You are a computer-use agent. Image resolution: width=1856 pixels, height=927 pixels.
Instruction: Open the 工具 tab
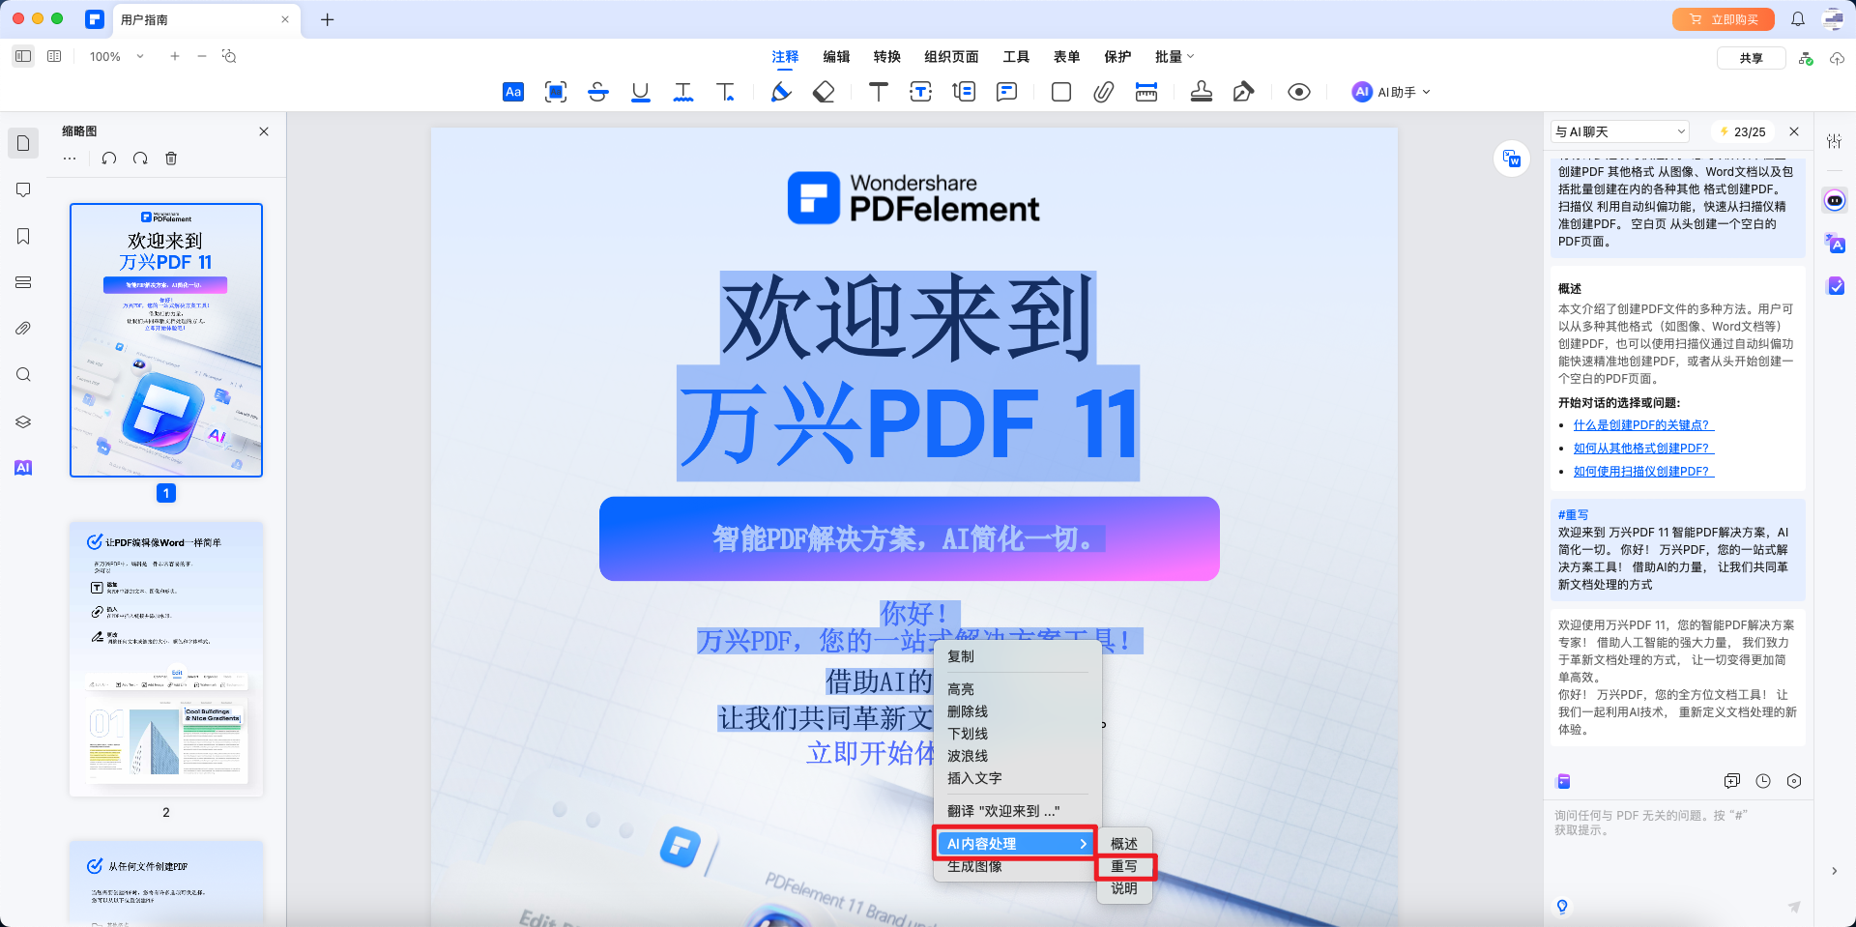(x=1016, y=57)
